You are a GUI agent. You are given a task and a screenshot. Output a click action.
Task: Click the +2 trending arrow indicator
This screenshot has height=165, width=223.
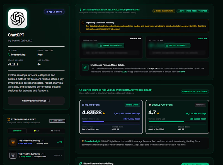coord(60,142)
